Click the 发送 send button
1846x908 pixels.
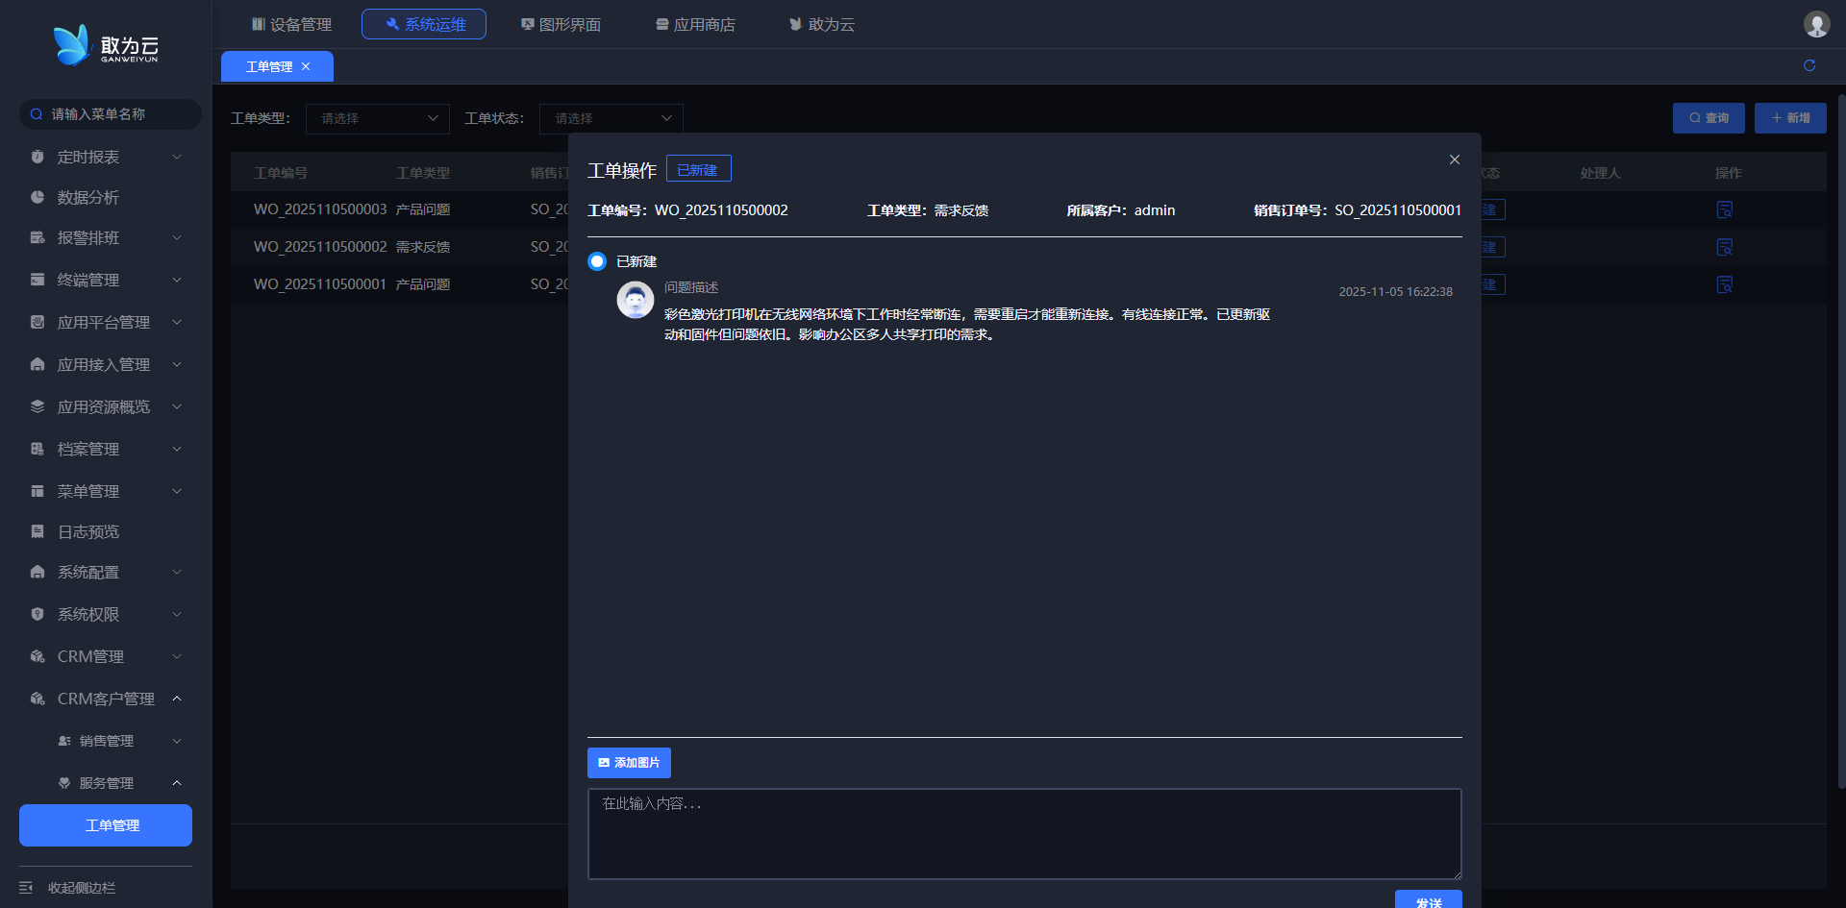tap(1429, 899)
